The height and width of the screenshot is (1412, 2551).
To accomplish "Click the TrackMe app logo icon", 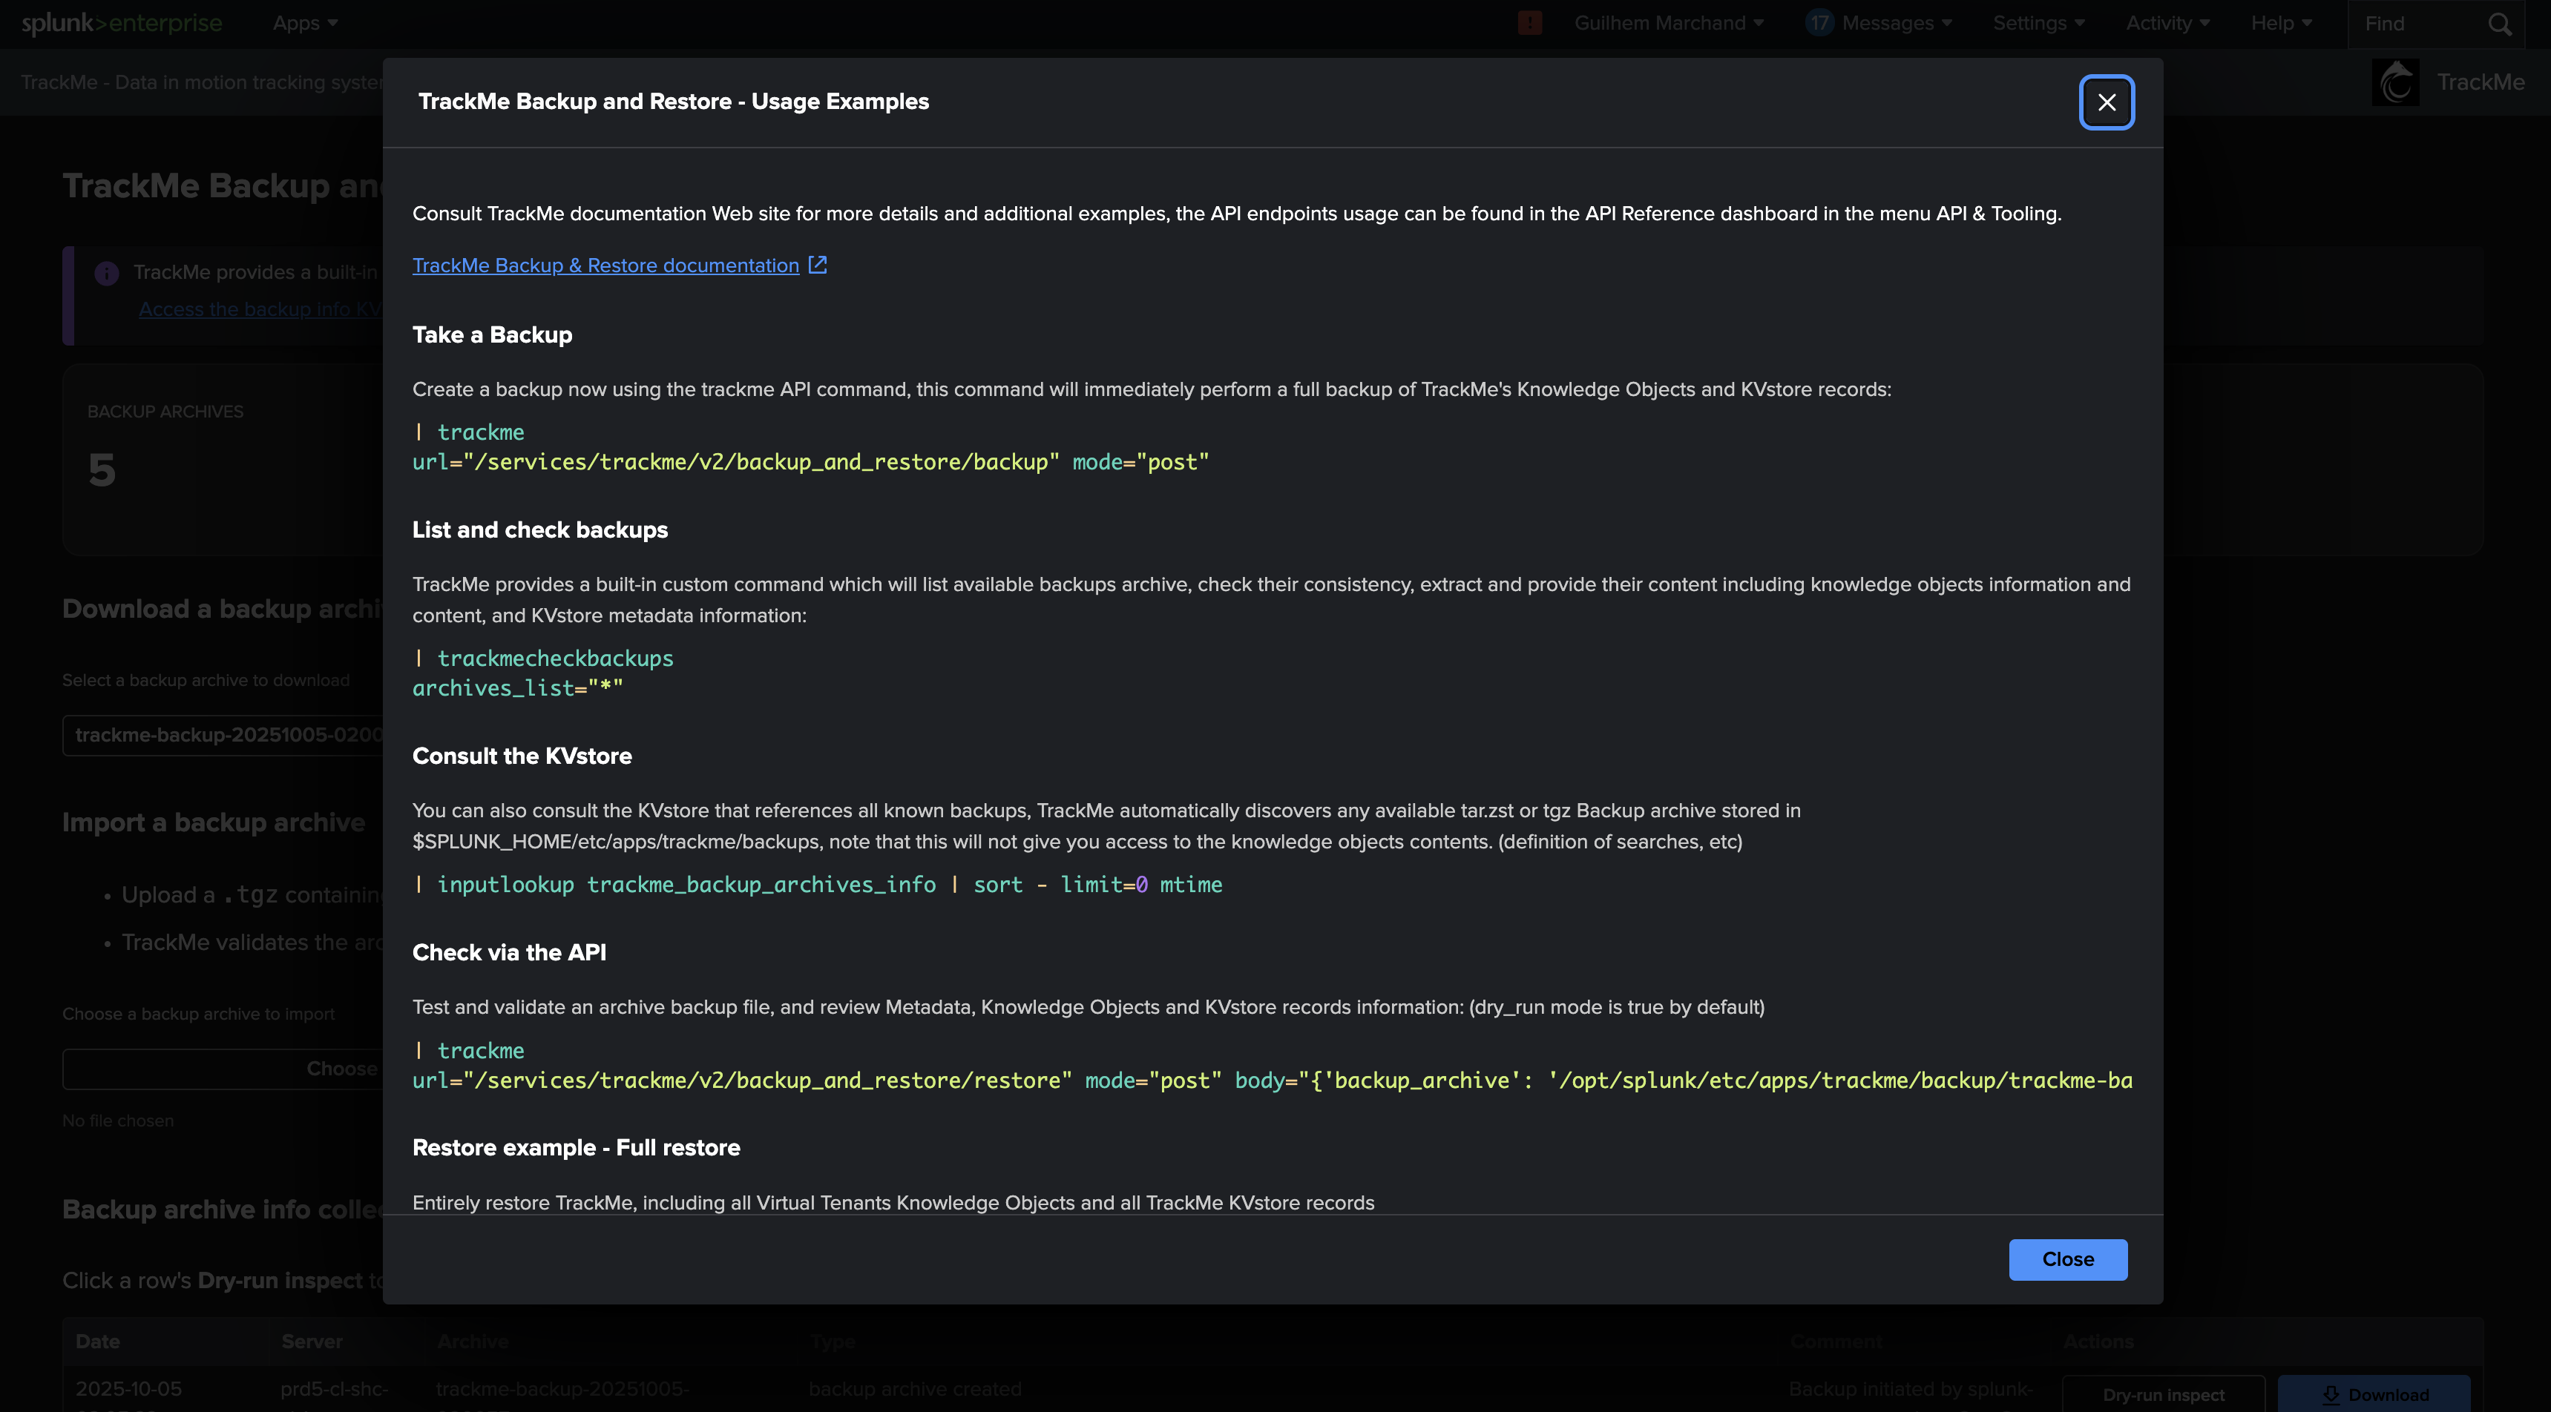I will click(2394, 82).
